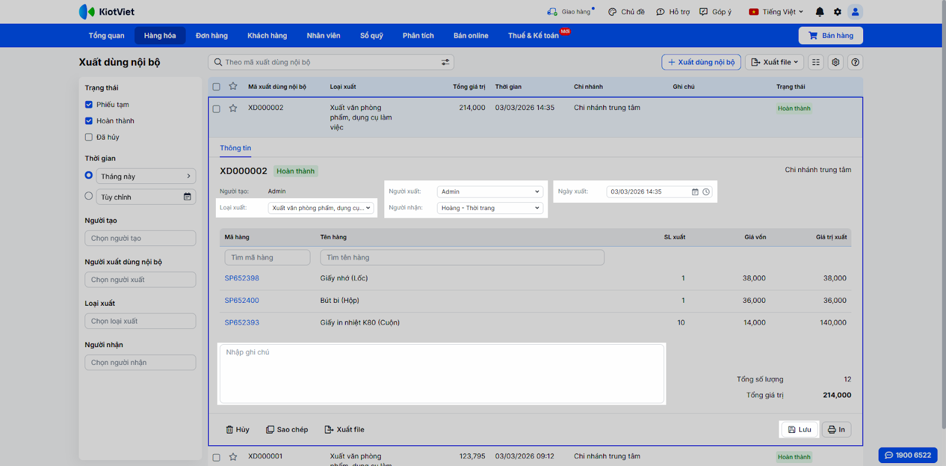Image resolution: width=946 pixels, height=466 pixels.
Task: Star the XD000002 record as favorite
Action: [x=233, y=108]
